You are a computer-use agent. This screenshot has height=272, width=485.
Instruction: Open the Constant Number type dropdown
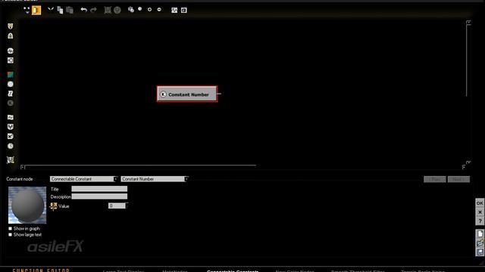pos(155,179)
